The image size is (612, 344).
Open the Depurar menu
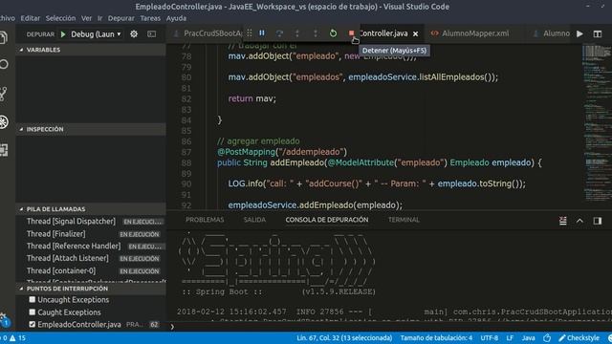121,18
